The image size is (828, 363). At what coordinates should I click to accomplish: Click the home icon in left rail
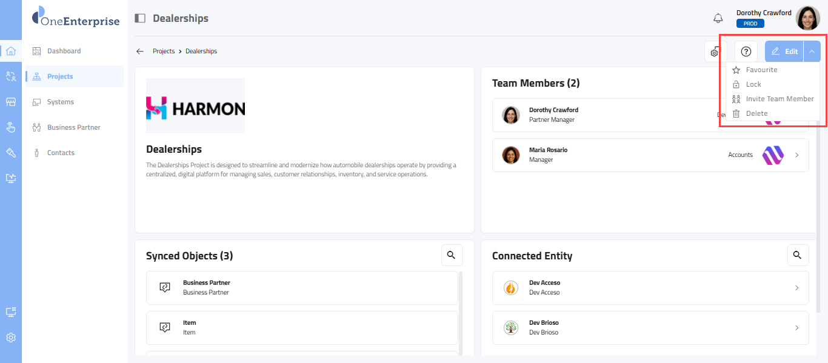click(x=11, y=51)
